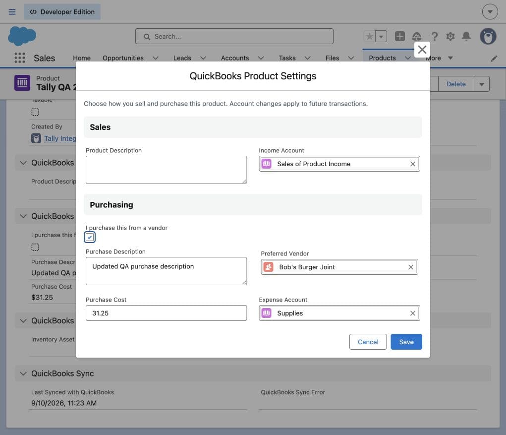Open the Leads tab chevron

(x=203, y=58)
